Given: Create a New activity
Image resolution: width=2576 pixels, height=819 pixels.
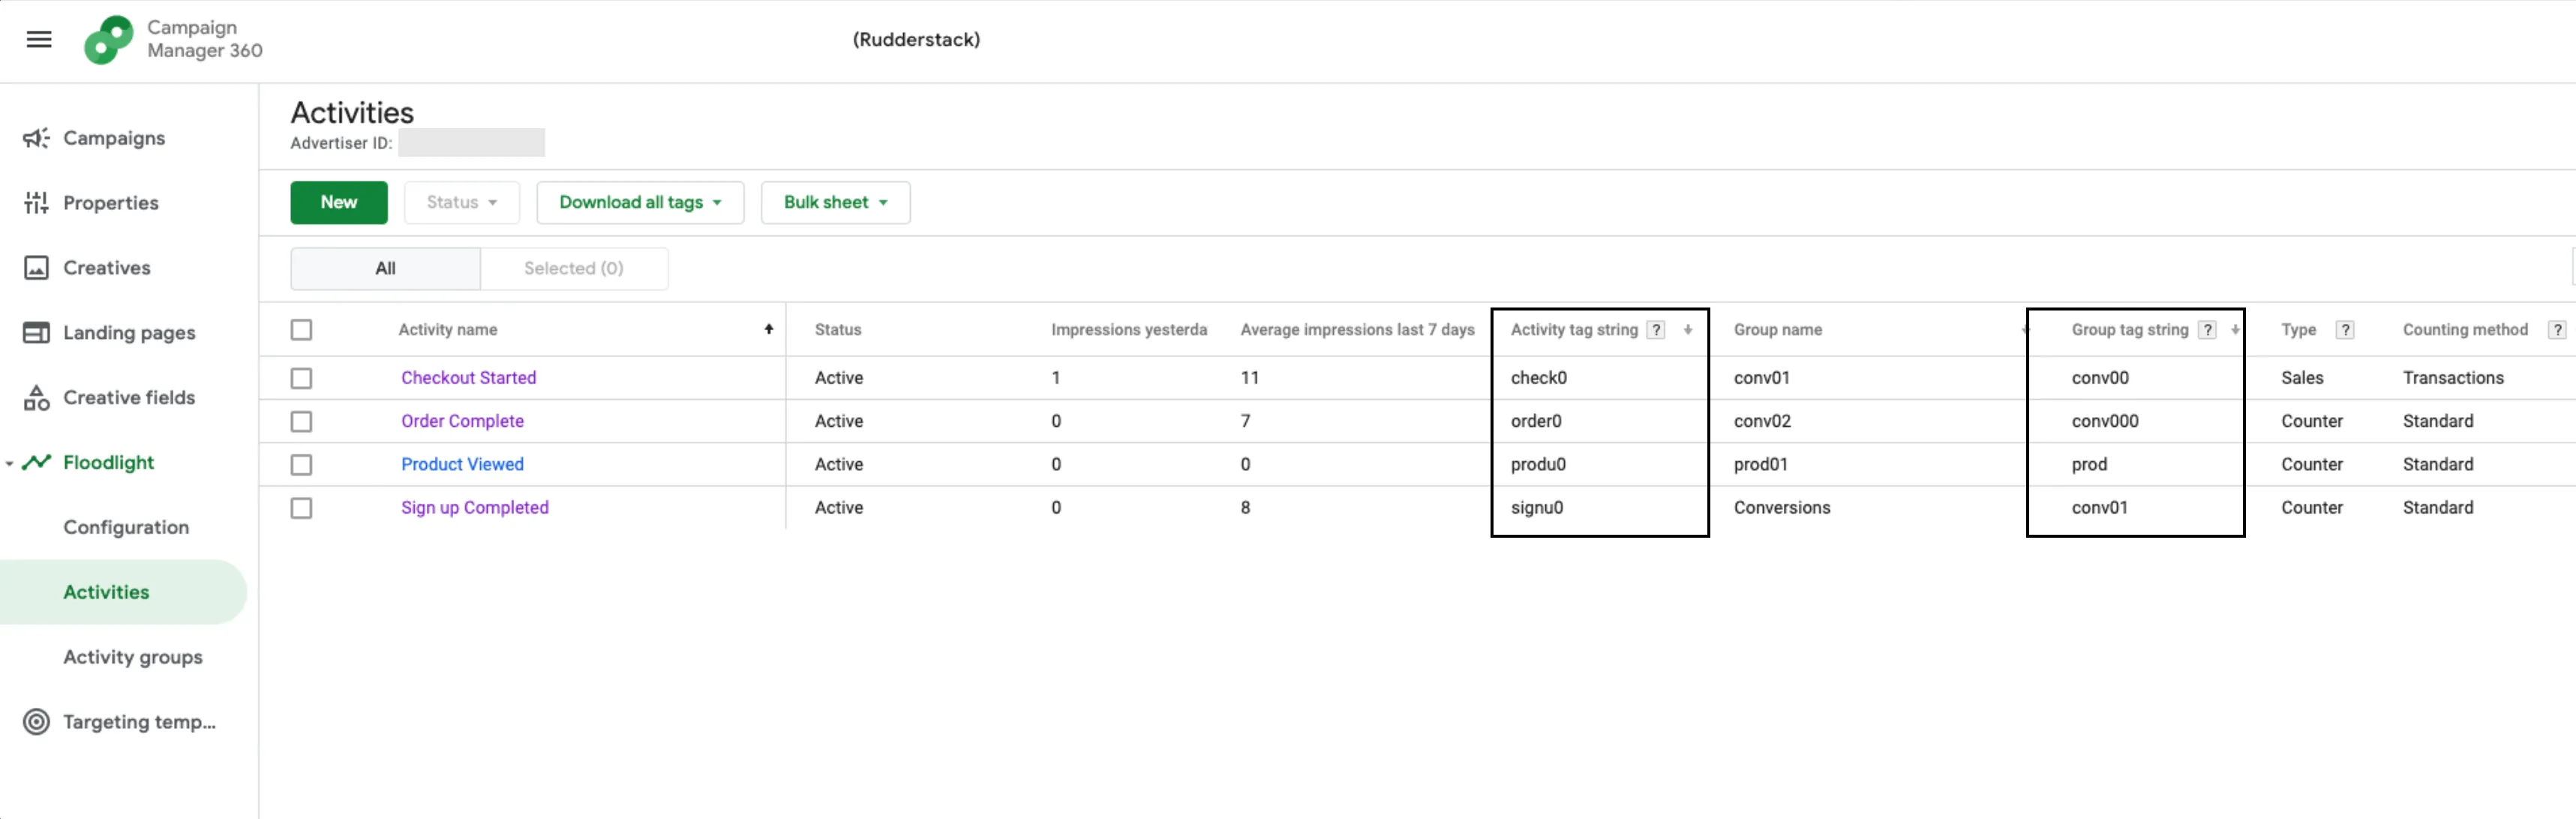Looking at the screenshot, I should pos(339,203).
